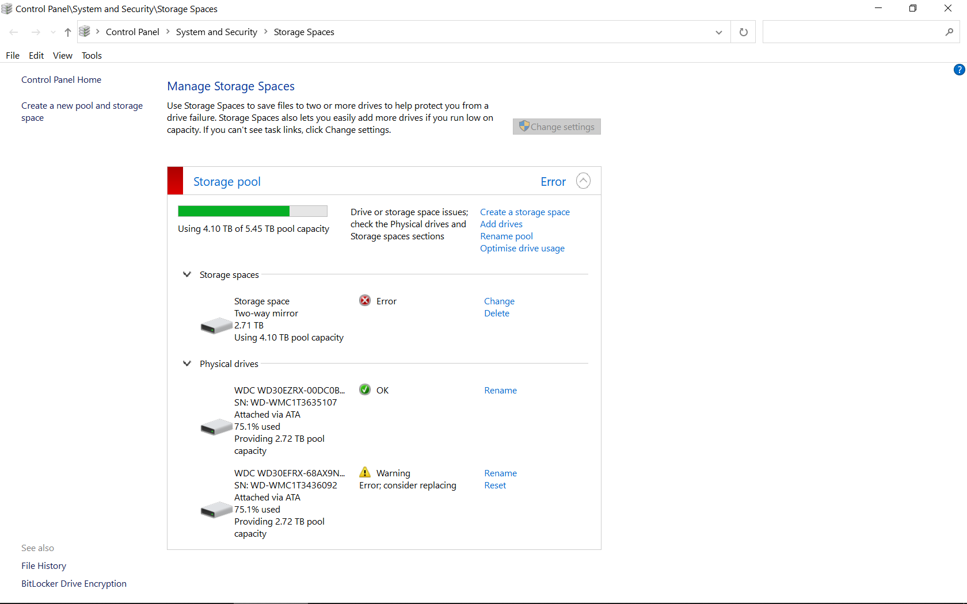Click the search magnifier icon
967x604 pixels.
pos(949,32)
